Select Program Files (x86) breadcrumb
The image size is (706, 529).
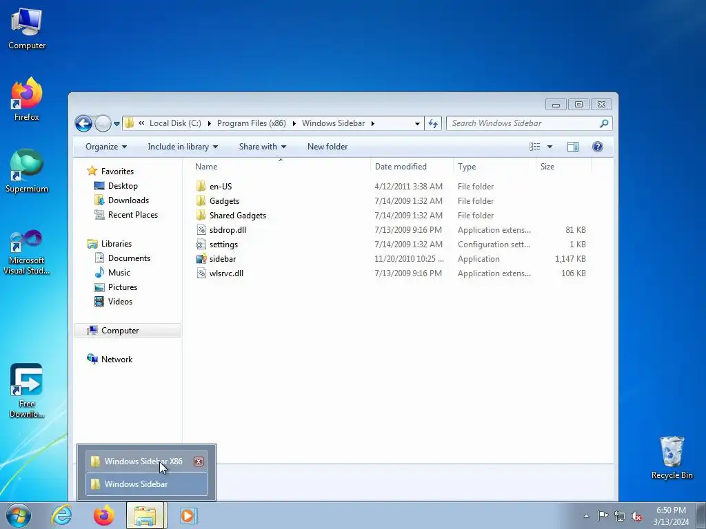pyautogui.click(x=251, y=123)
